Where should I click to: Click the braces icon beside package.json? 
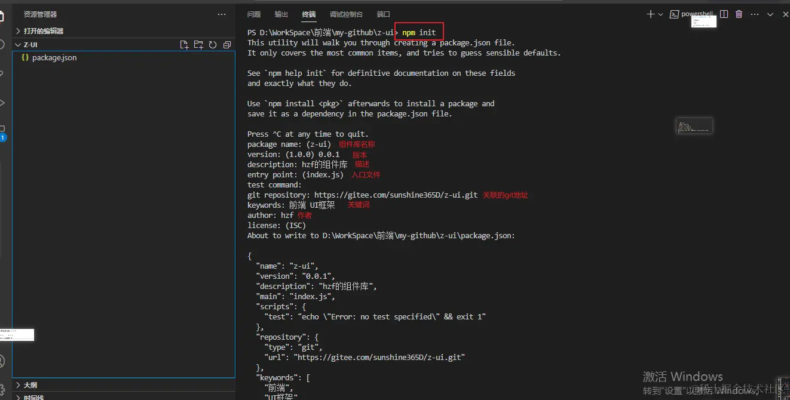[x=25, y=58]
